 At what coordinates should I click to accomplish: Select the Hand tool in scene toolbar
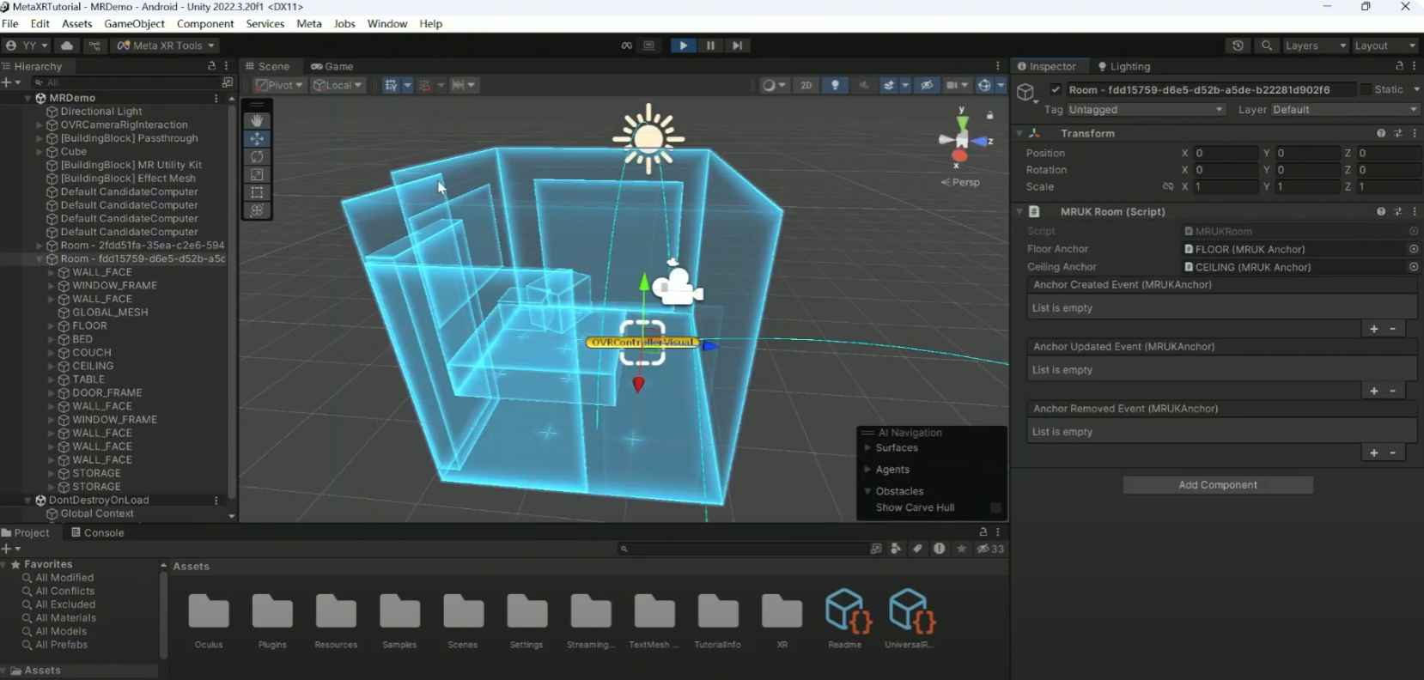tap(257, 121)
